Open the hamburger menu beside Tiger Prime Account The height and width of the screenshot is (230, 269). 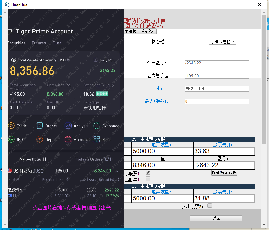coord(10,31)
